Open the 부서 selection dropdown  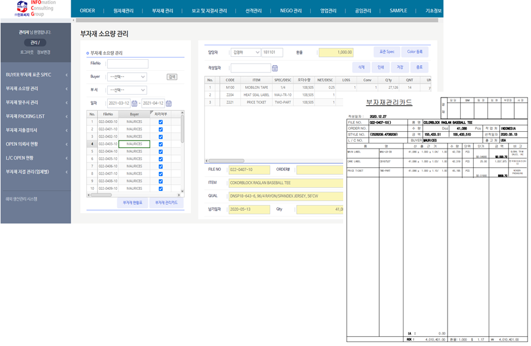click(127, 90)
